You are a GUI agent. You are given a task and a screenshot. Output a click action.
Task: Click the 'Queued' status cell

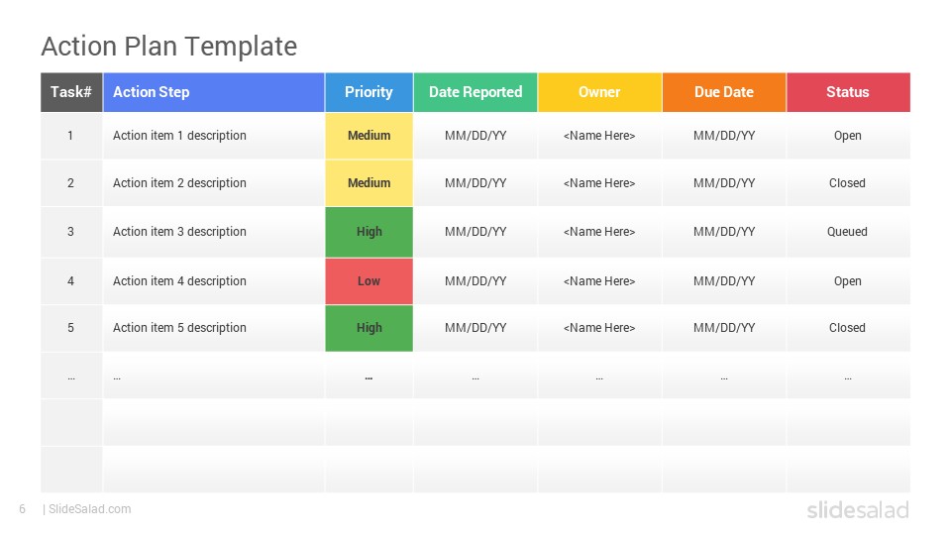848,232
